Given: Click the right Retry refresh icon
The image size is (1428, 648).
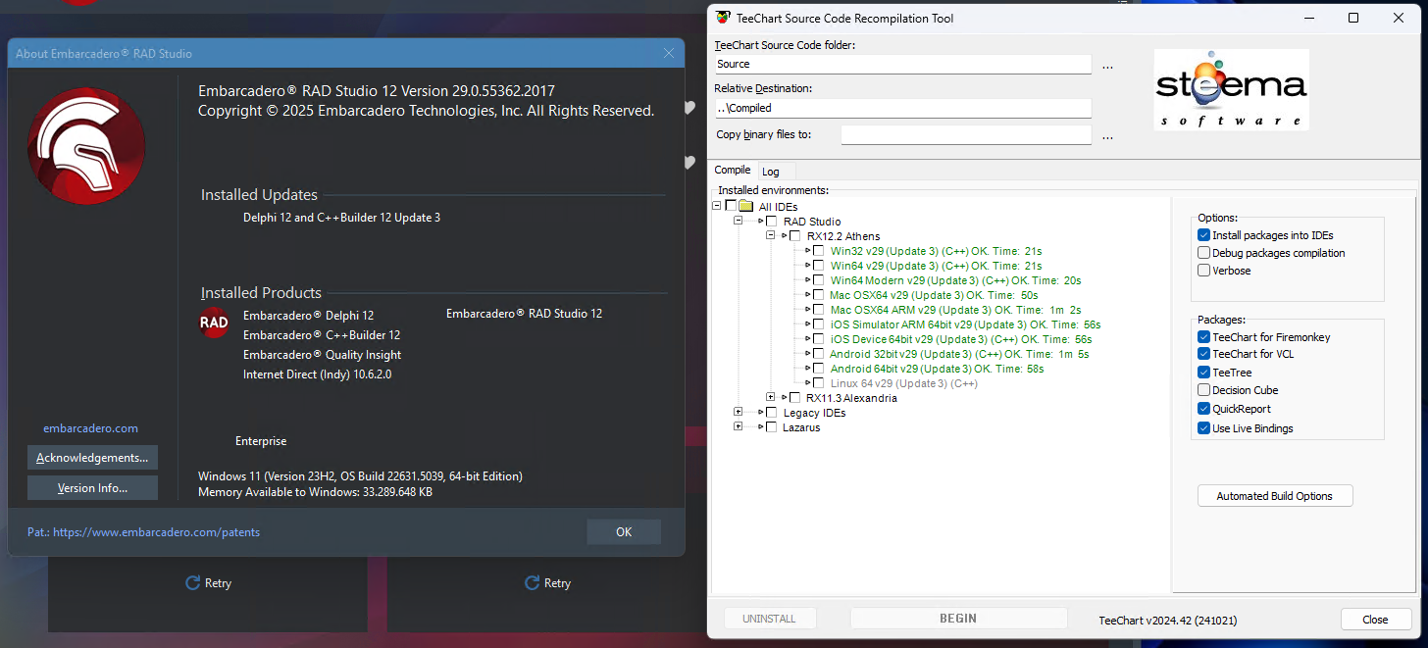Looking at the screenshot, I should (x=533, y=583).
